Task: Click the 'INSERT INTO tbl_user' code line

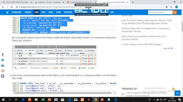Action: [x=68, y=83]
